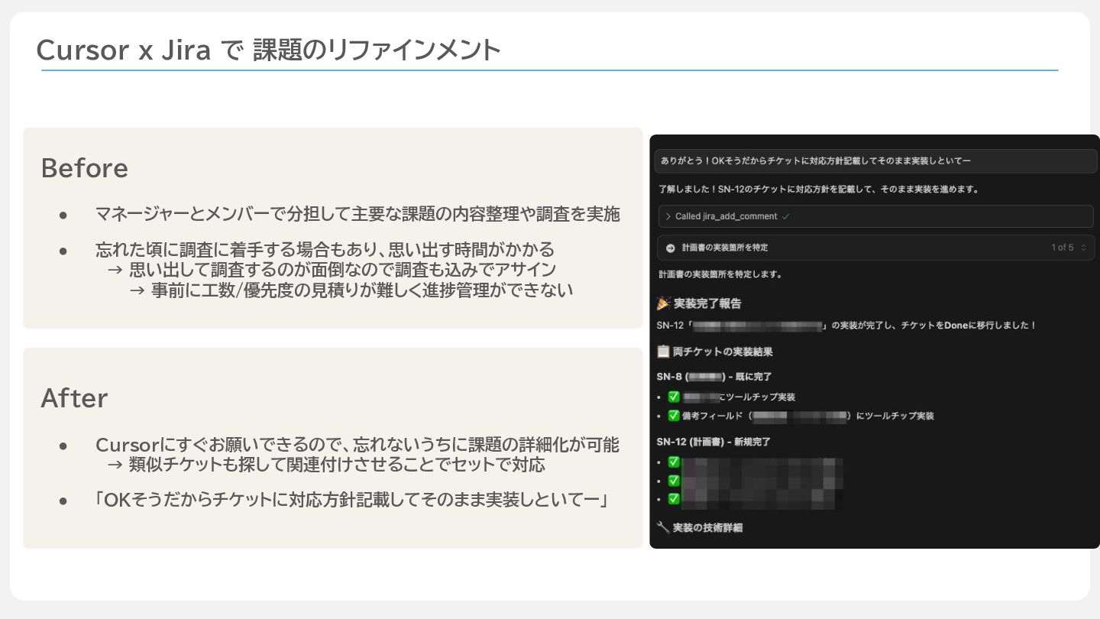Click the line 類似チケットも探して関連付けさせることでセットで対応
The height and width of the screenshot is (619, 1100).
(x=337, y=465)
